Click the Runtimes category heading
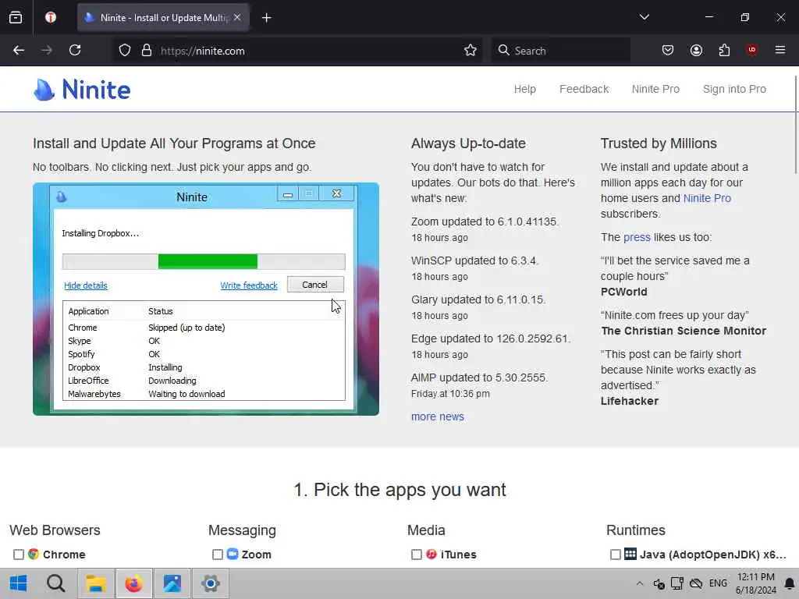 [x=635, y=530]
